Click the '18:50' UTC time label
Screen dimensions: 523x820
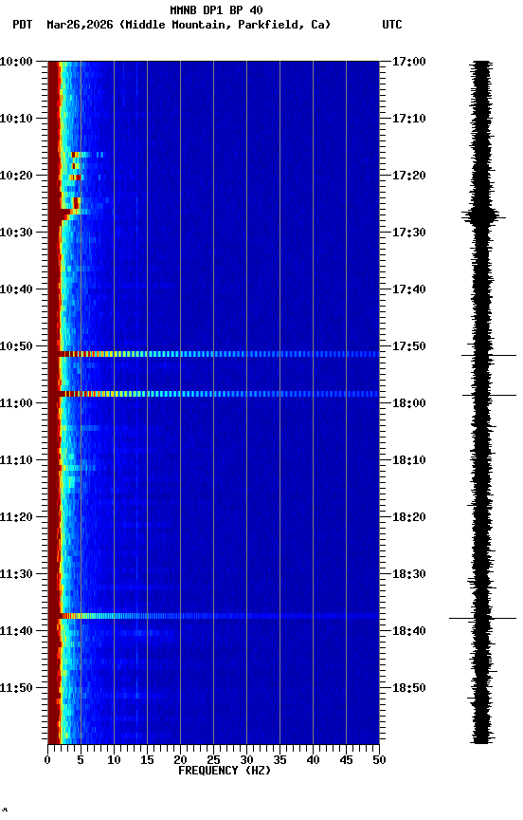click(x=409, y=688)
